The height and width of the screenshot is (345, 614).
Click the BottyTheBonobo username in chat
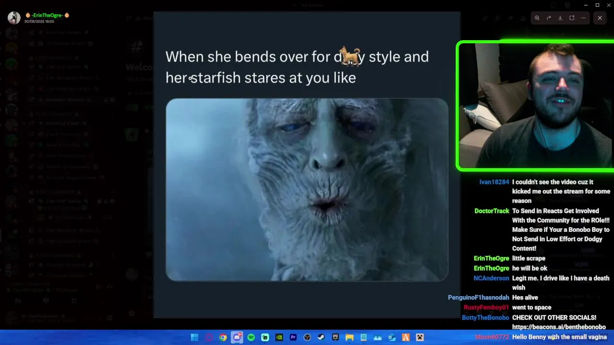485,318
